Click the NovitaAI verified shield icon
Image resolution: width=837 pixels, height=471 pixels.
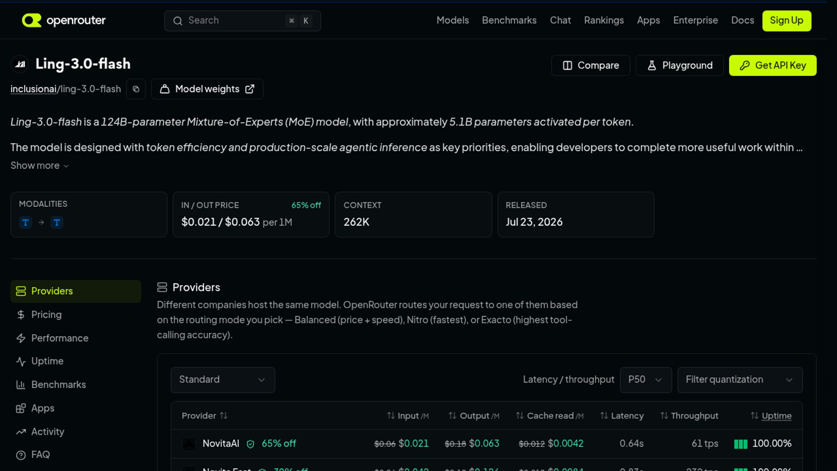pos(250,444)
